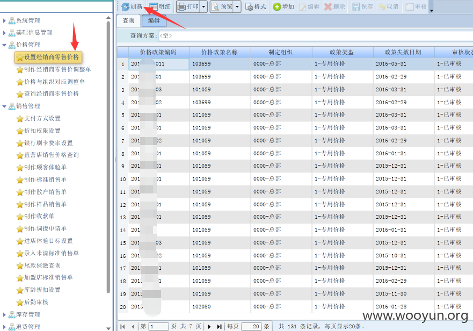
Task: Click the 打印 printer icon
Action: [x=181, y=6]
